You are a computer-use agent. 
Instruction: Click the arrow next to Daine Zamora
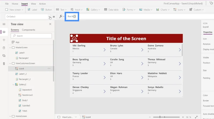point(180,50)
